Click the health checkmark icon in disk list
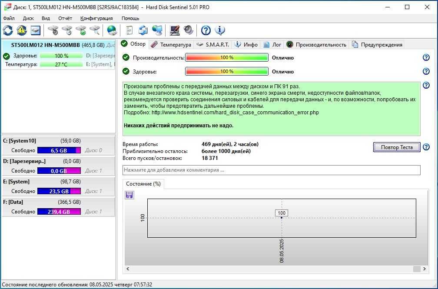The height and width of the screenshot is (289, 438). pyautogui.click(x=7, y=56)
